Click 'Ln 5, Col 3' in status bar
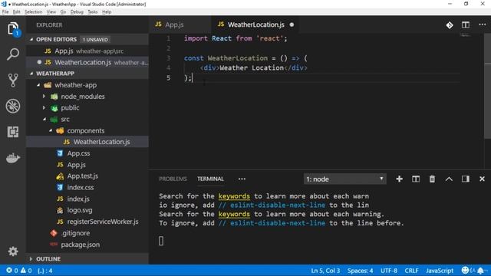491x276 pixels. coord(325,271)
